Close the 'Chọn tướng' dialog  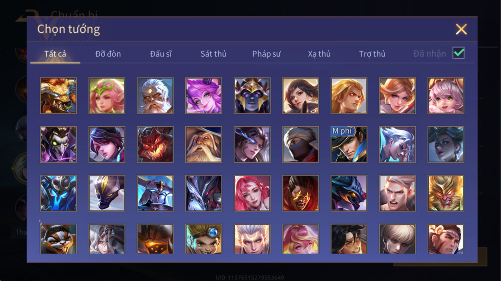click(x=461, y=29)
